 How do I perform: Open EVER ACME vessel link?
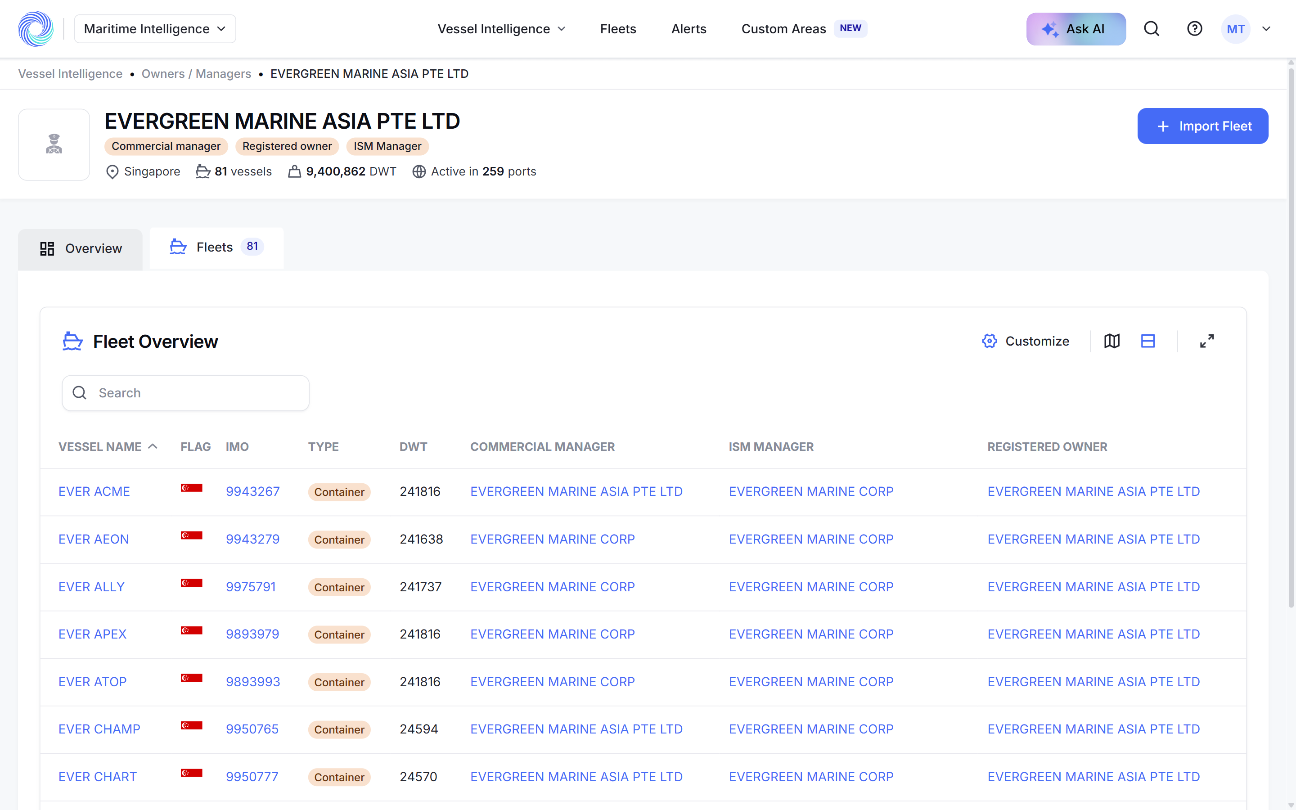tap(94, 491)
